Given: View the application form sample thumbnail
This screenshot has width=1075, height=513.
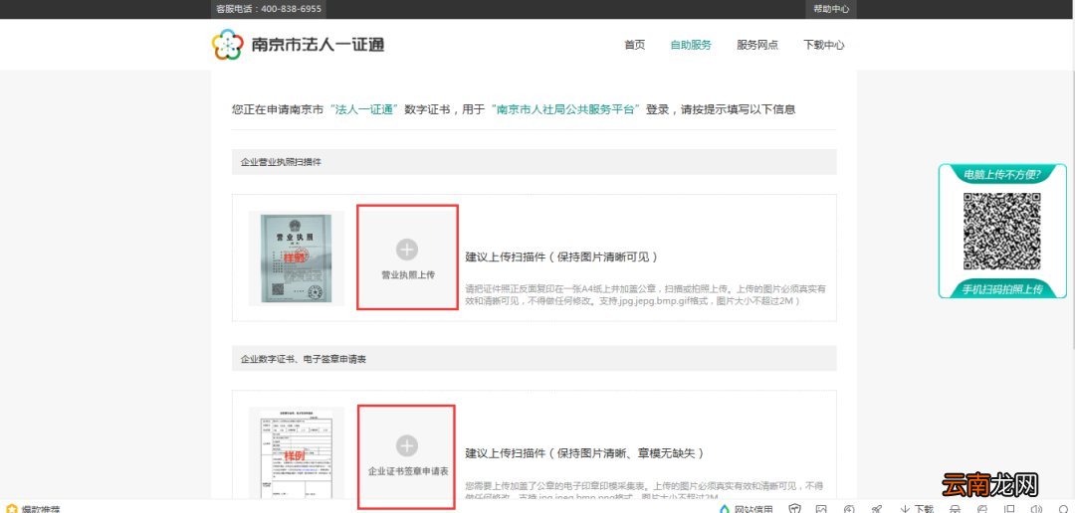Looking at the screenshot, I should pyautogui.click(x=297, y=455).
